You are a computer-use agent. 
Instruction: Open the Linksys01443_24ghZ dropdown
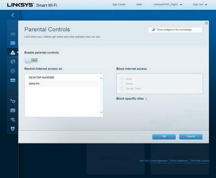pyautogui.click(x=168, y=4)
